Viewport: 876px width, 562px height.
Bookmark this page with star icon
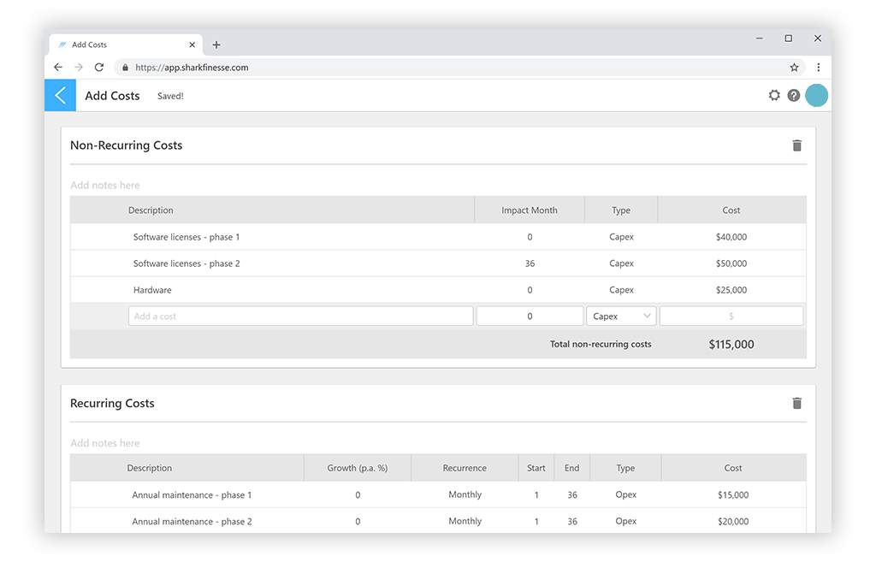pyautogui.click(x=794, y=68)
